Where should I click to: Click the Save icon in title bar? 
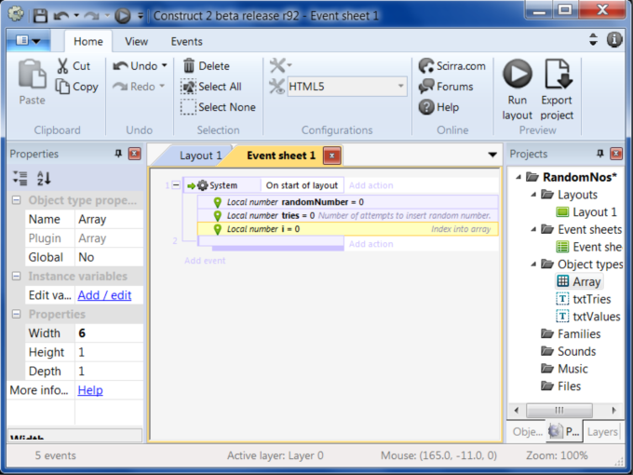pos(40,16)
